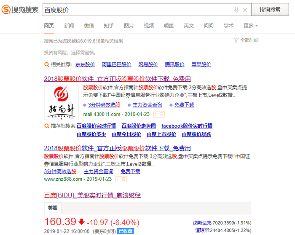Click 广告 label beside mall.430011.com

[x=159, y=114]
